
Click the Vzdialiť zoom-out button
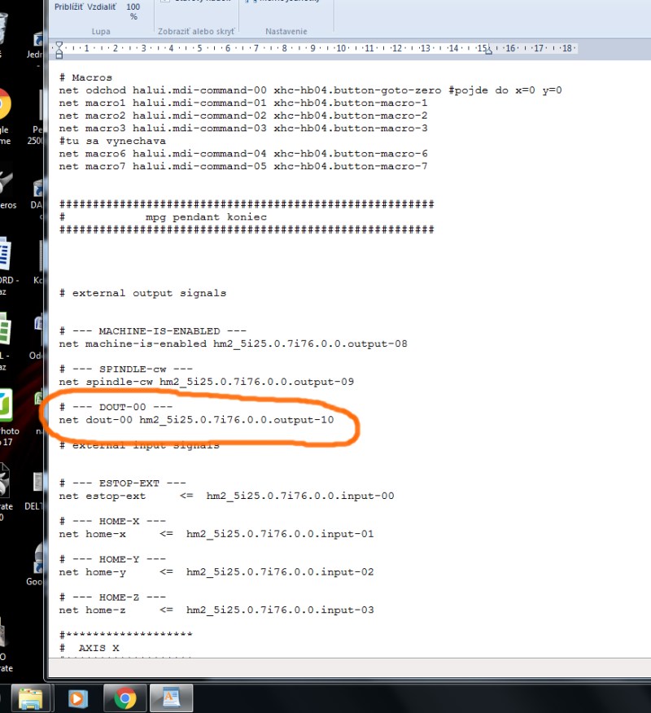point(99,6)
